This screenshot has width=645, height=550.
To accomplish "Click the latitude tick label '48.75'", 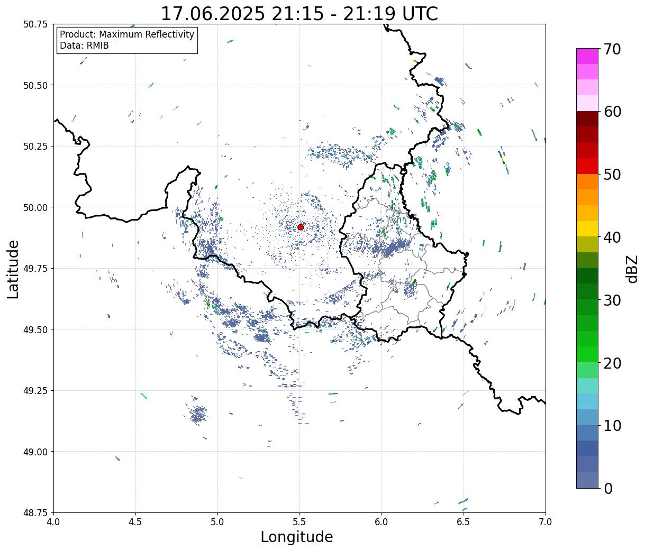I will point(35,512).
